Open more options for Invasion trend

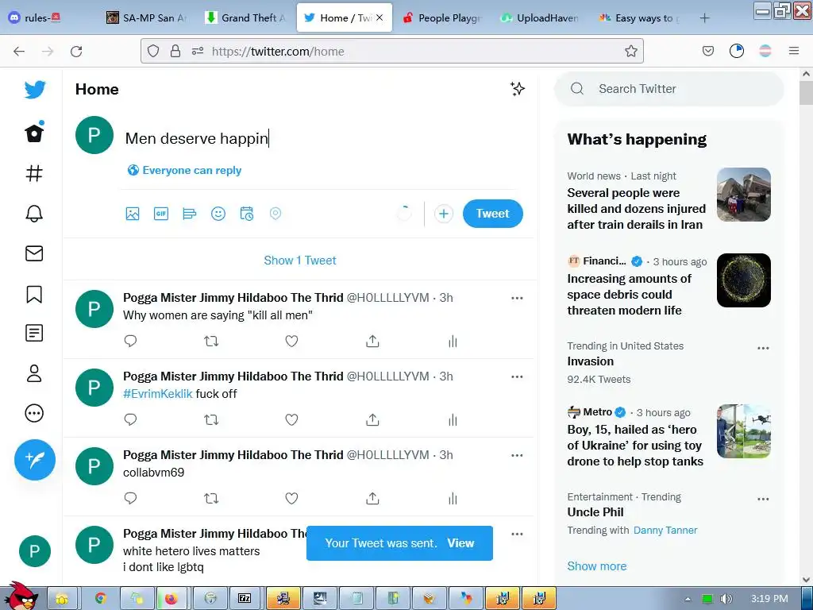click(763, 348)
